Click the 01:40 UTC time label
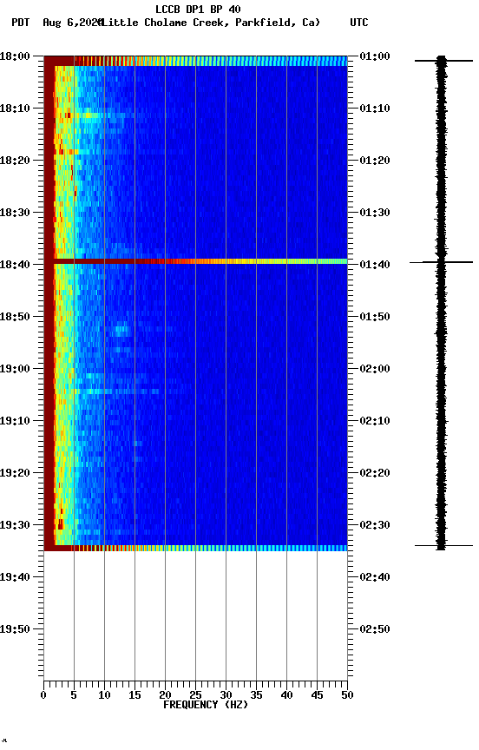 click(x=375, y=265)
